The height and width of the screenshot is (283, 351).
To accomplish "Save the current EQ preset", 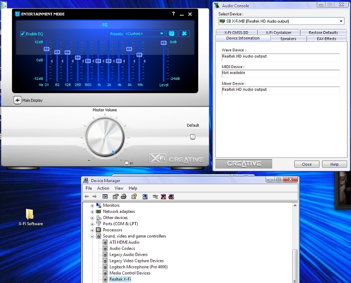I will (172, 33).
